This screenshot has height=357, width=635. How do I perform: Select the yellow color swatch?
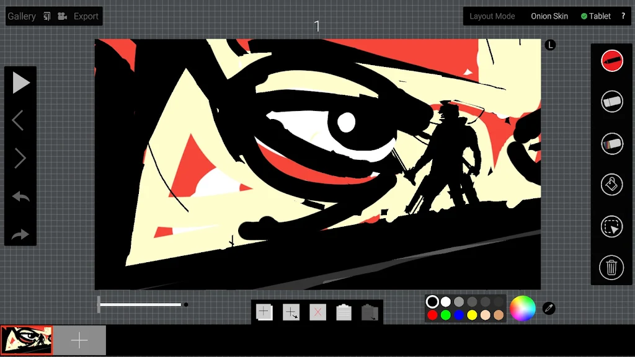[x=472, y=315]
